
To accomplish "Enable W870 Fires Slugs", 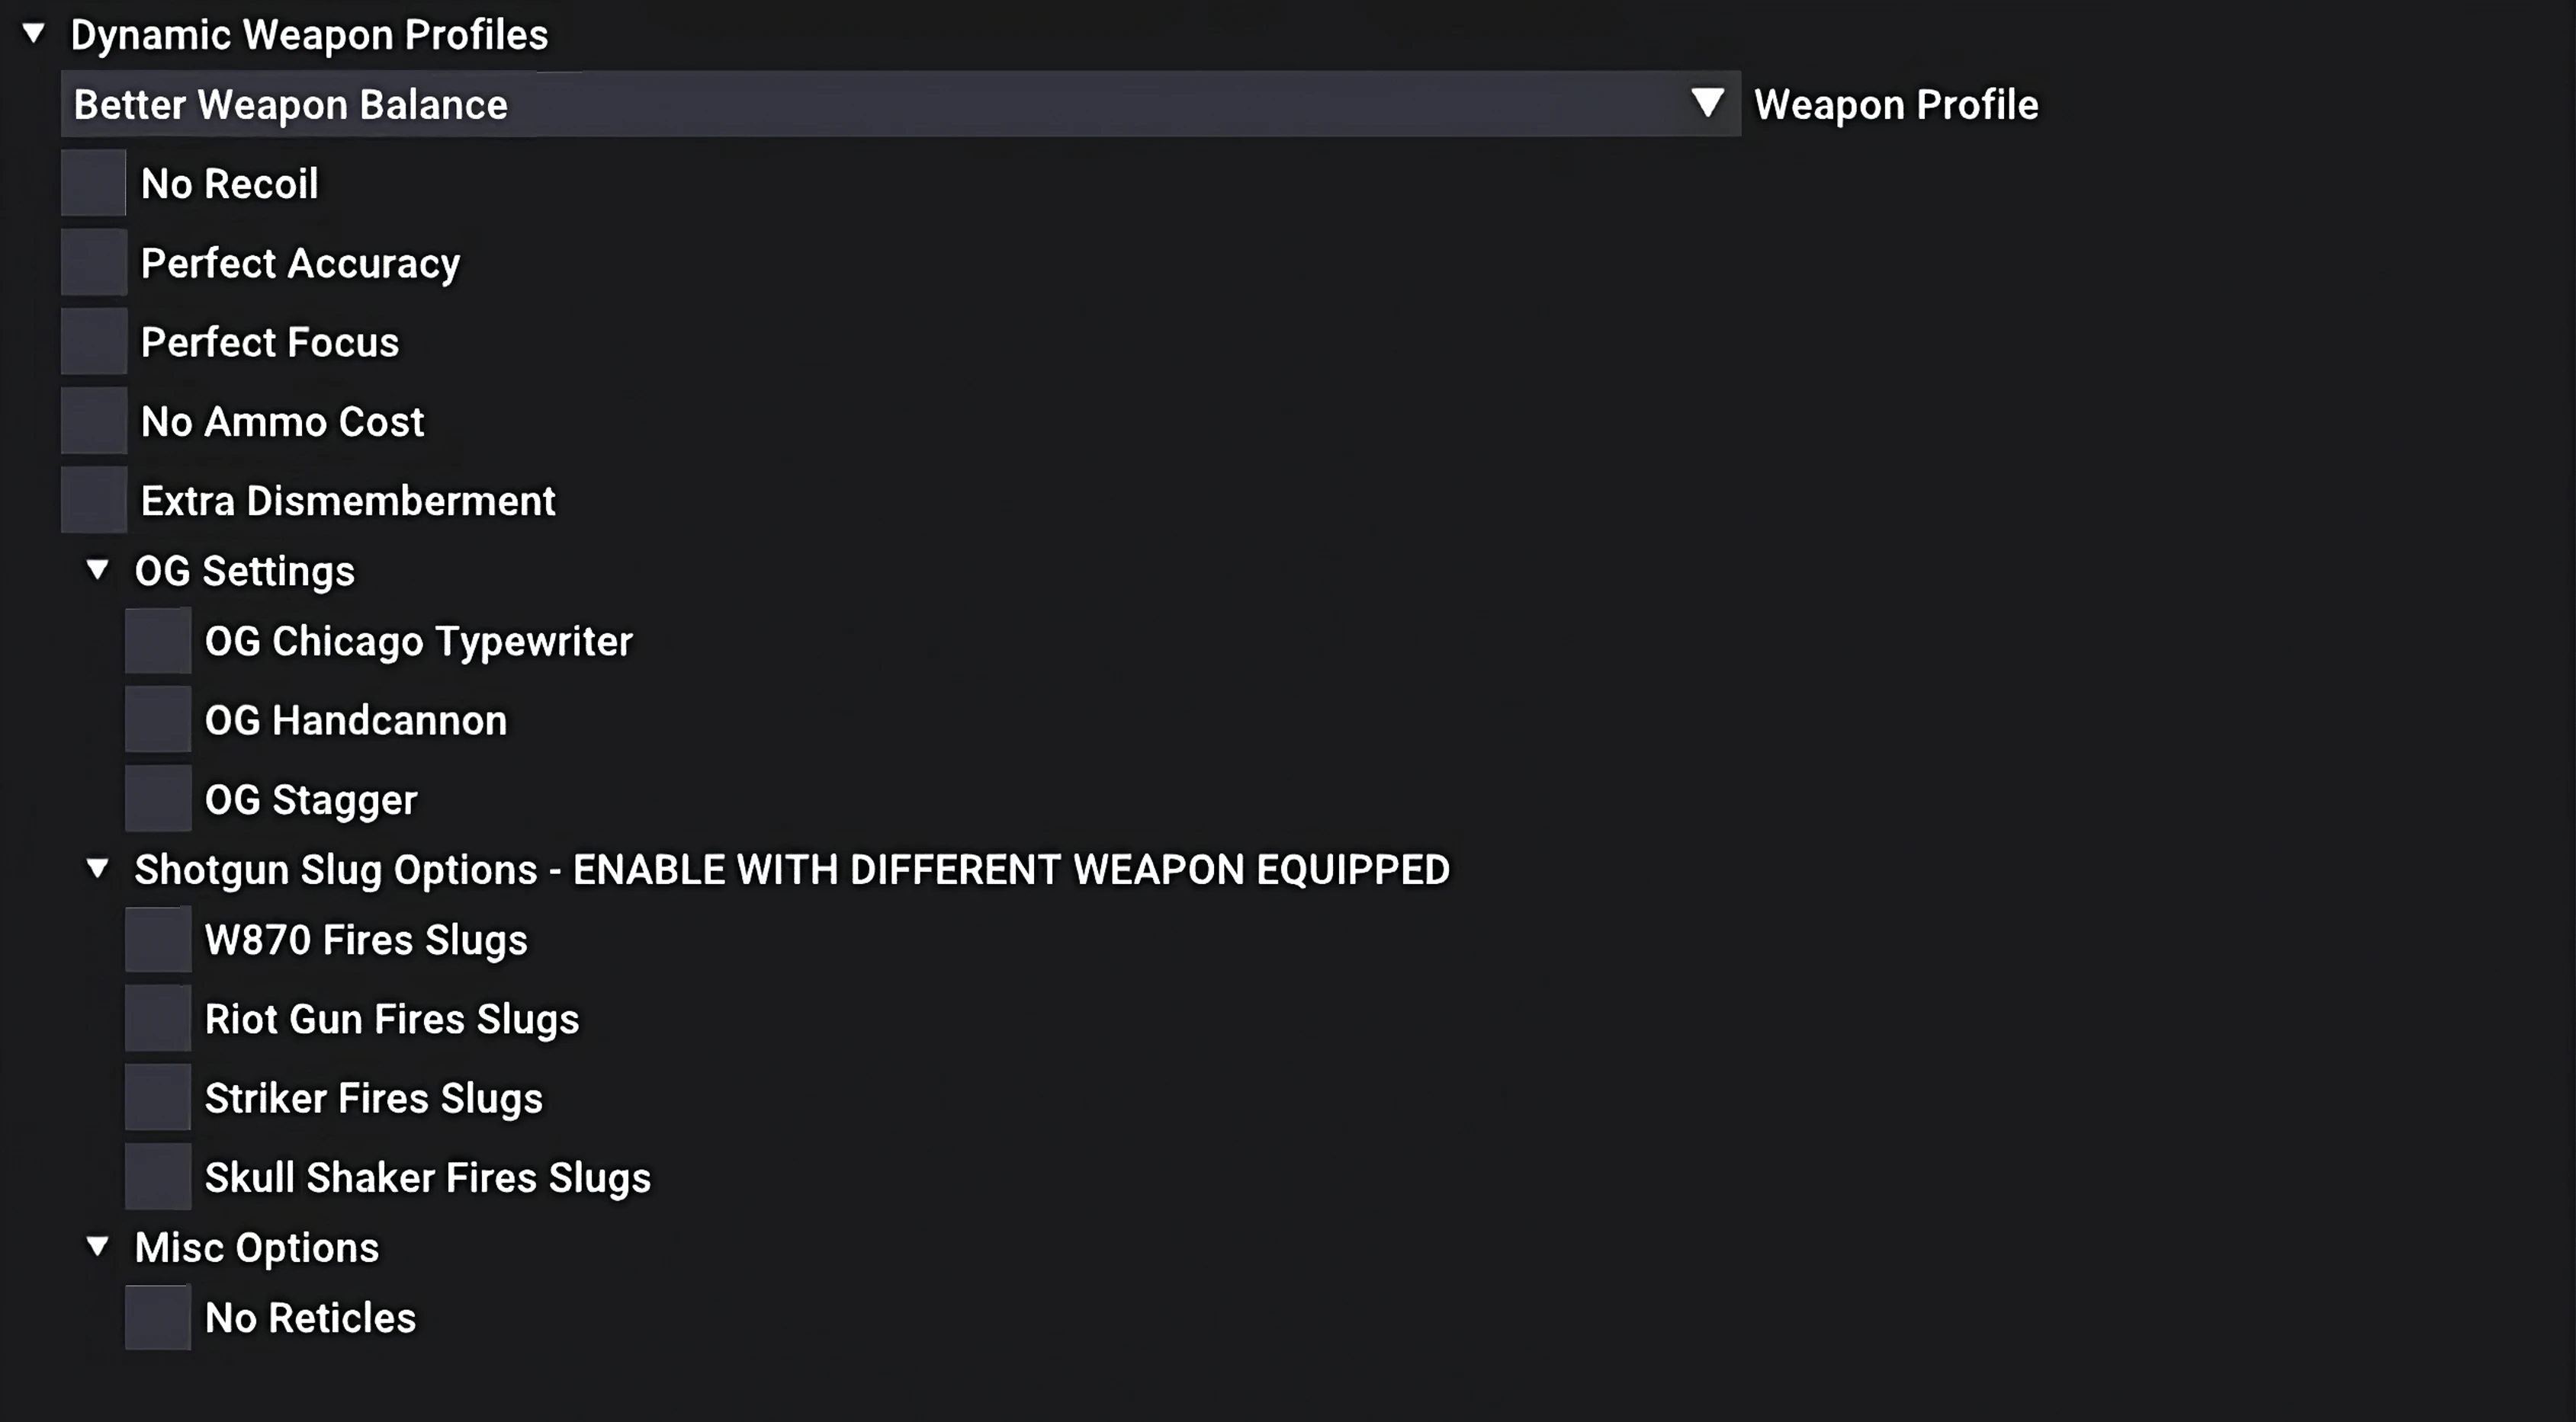I will (x=157, y=940).
